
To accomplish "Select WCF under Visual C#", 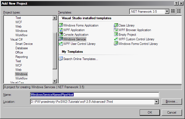I will 19,65.
